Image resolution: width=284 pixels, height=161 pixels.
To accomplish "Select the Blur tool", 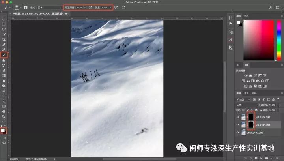I will pyautogui.click(x=4, y=81).
